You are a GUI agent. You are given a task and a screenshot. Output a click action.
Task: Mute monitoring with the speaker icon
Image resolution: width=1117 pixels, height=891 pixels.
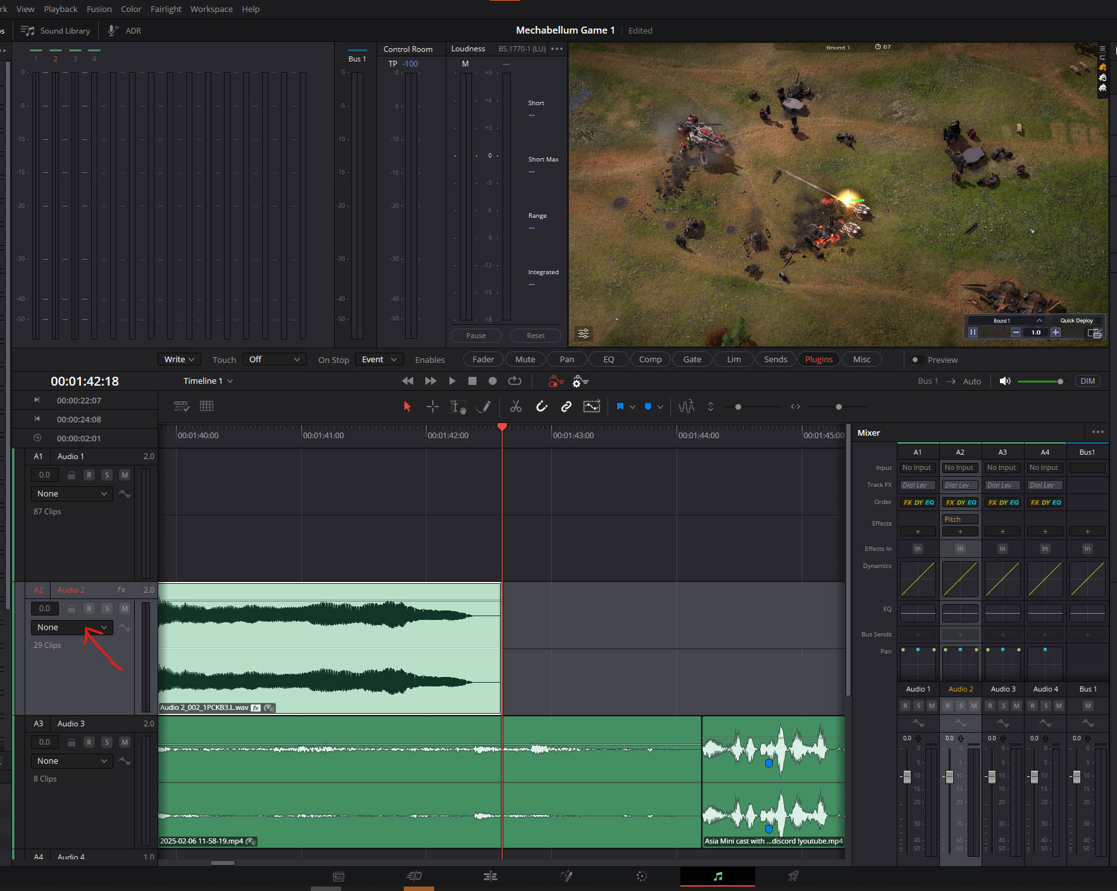(1004, 381)
